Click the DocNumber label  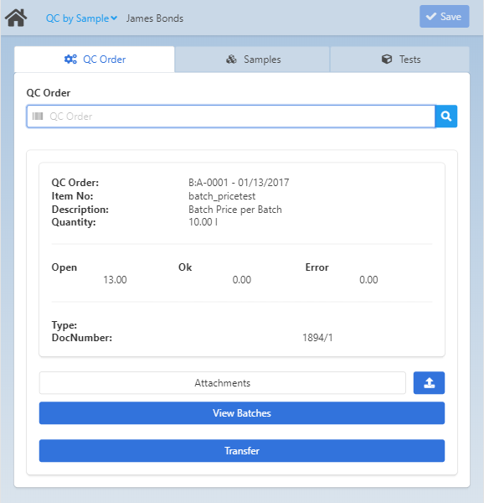(82, 338)
